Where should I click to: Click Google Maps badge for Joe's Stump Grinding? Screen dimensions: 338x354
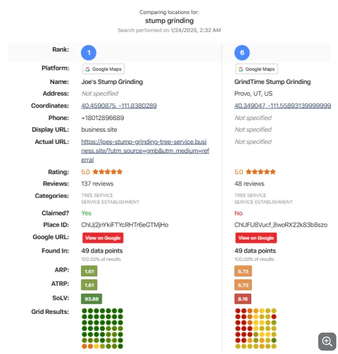tap(103, 69)
